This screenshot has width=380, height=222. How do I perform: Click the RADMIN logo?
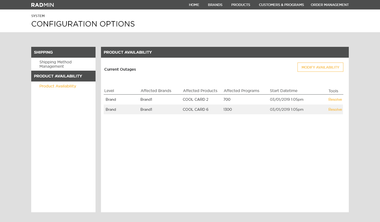(42, 5)
